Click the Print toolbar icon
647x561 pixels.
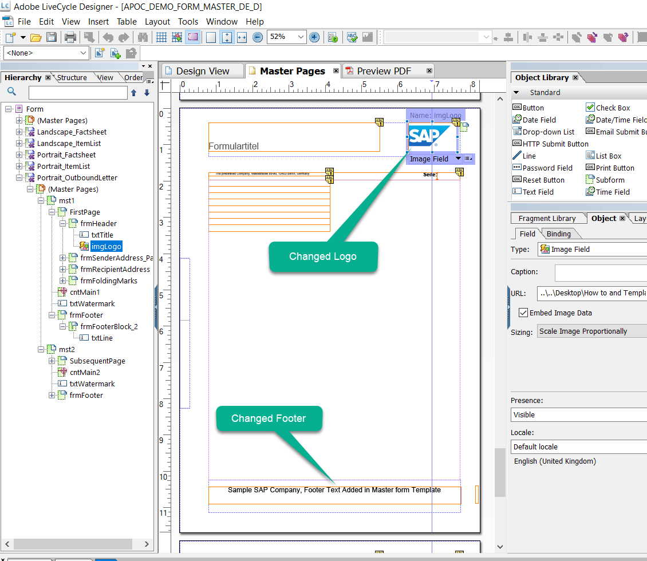pyautogui.click(x=70, y=37)
